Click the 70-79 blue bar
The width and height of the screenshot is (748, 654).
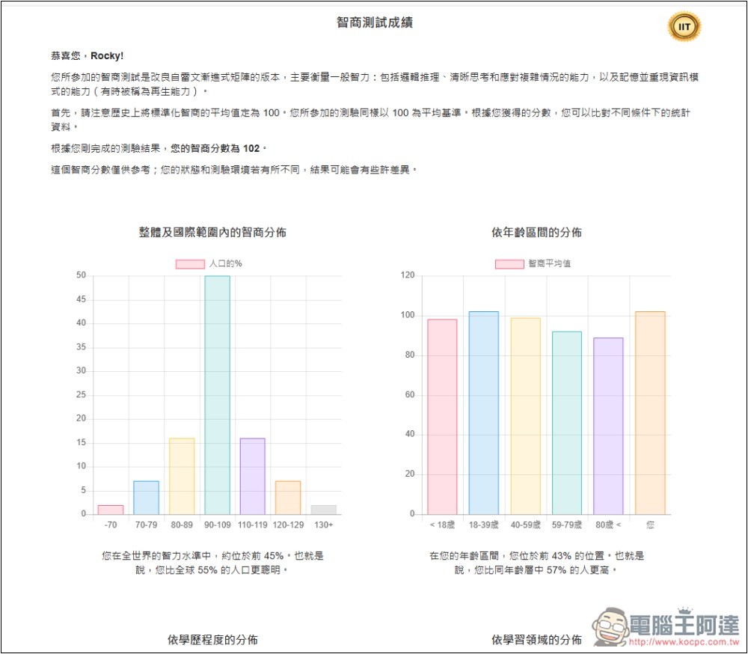point(146,498)
